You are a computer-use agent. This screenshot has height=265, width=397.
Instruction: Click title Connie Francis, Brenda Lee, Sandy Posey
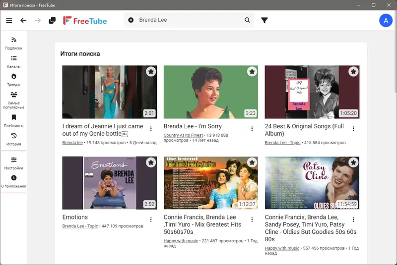tap(311, 228)
